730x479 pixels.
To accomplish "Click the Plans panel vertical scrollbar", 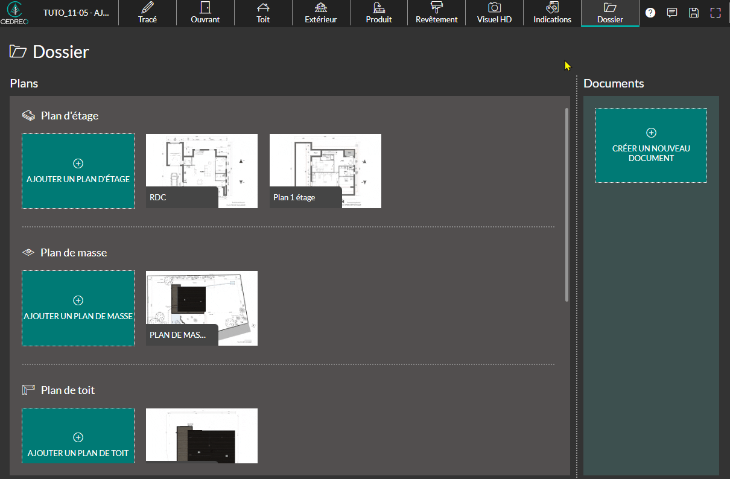I will click(x=567, y=205).
